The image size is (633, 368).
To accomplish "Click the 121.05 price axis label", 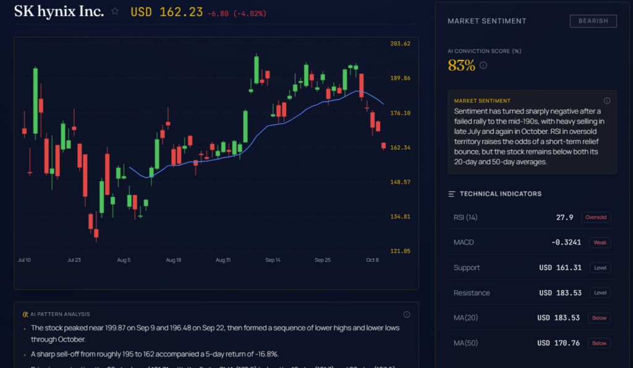I will click(x=400, y=251).
